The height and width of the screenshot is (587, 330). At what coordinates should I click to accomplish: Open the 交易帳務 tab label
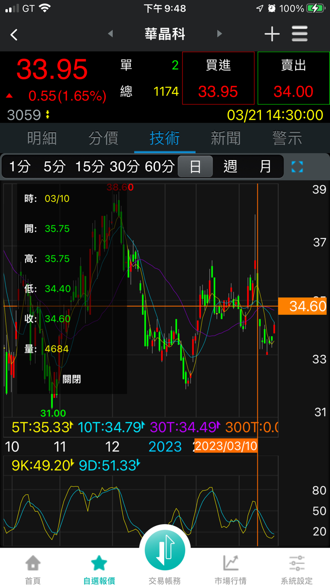165,581
